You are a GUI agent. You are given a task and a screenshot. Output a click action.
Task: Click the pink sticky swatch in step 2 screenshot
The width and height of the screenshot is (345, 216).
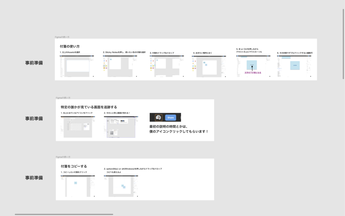(106, 68)
